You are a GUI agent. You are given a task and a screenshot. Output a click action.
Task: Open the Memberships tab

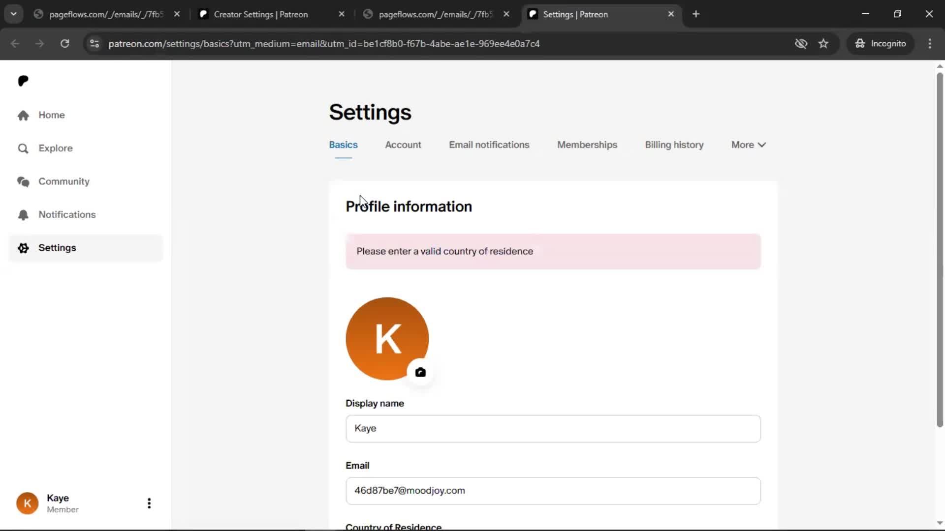pyautogui.click(x=587, y=145)
